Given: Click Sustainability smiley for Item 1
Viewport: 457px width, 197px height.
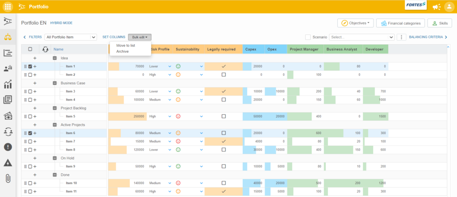Looking at the screenshot, I should (178, 66).
